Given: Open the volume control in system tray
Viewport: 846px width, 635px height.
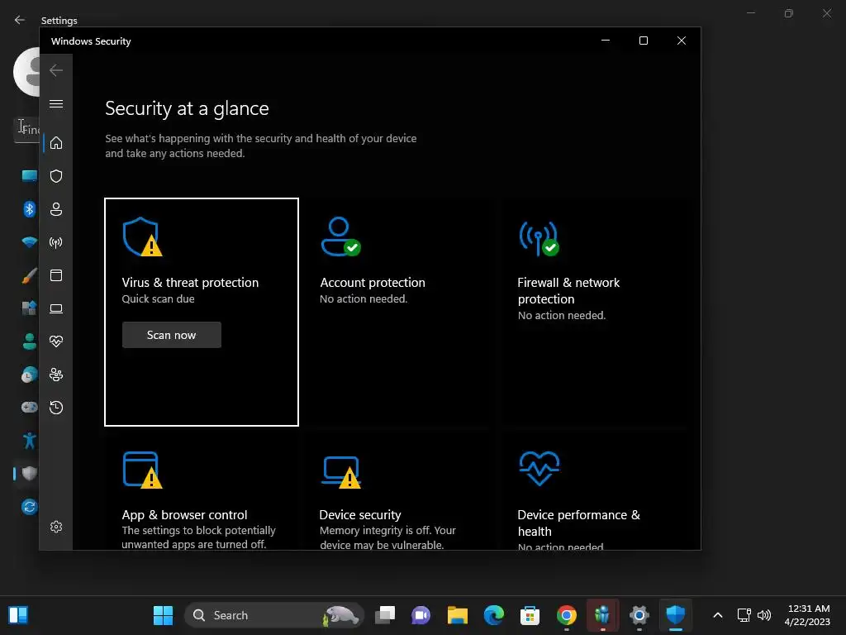Looking at the screenshot, I should (x=764, y=615).
